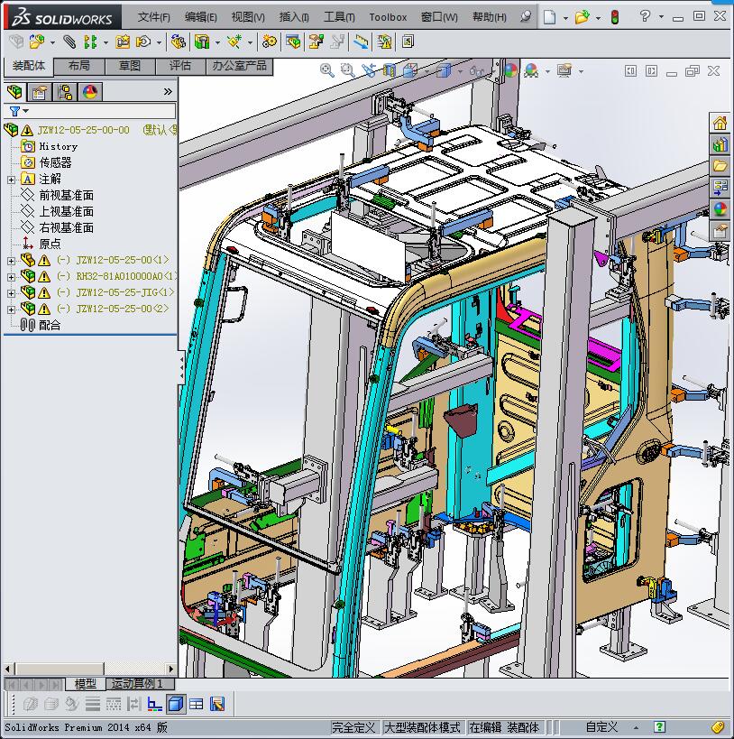This screenshot has width=734, height=739.
Task: Open the 文件(F) menu
Action: 153,17
